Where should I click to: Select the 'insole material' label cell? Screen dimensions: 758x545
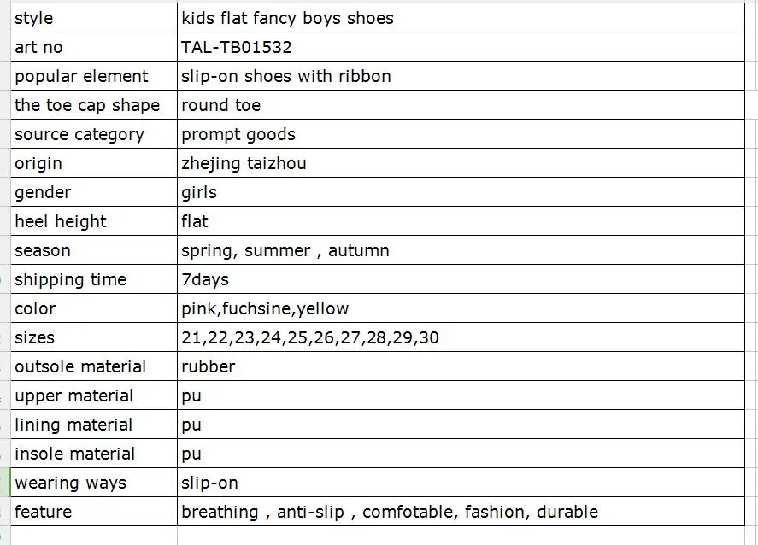click(74, 454)
